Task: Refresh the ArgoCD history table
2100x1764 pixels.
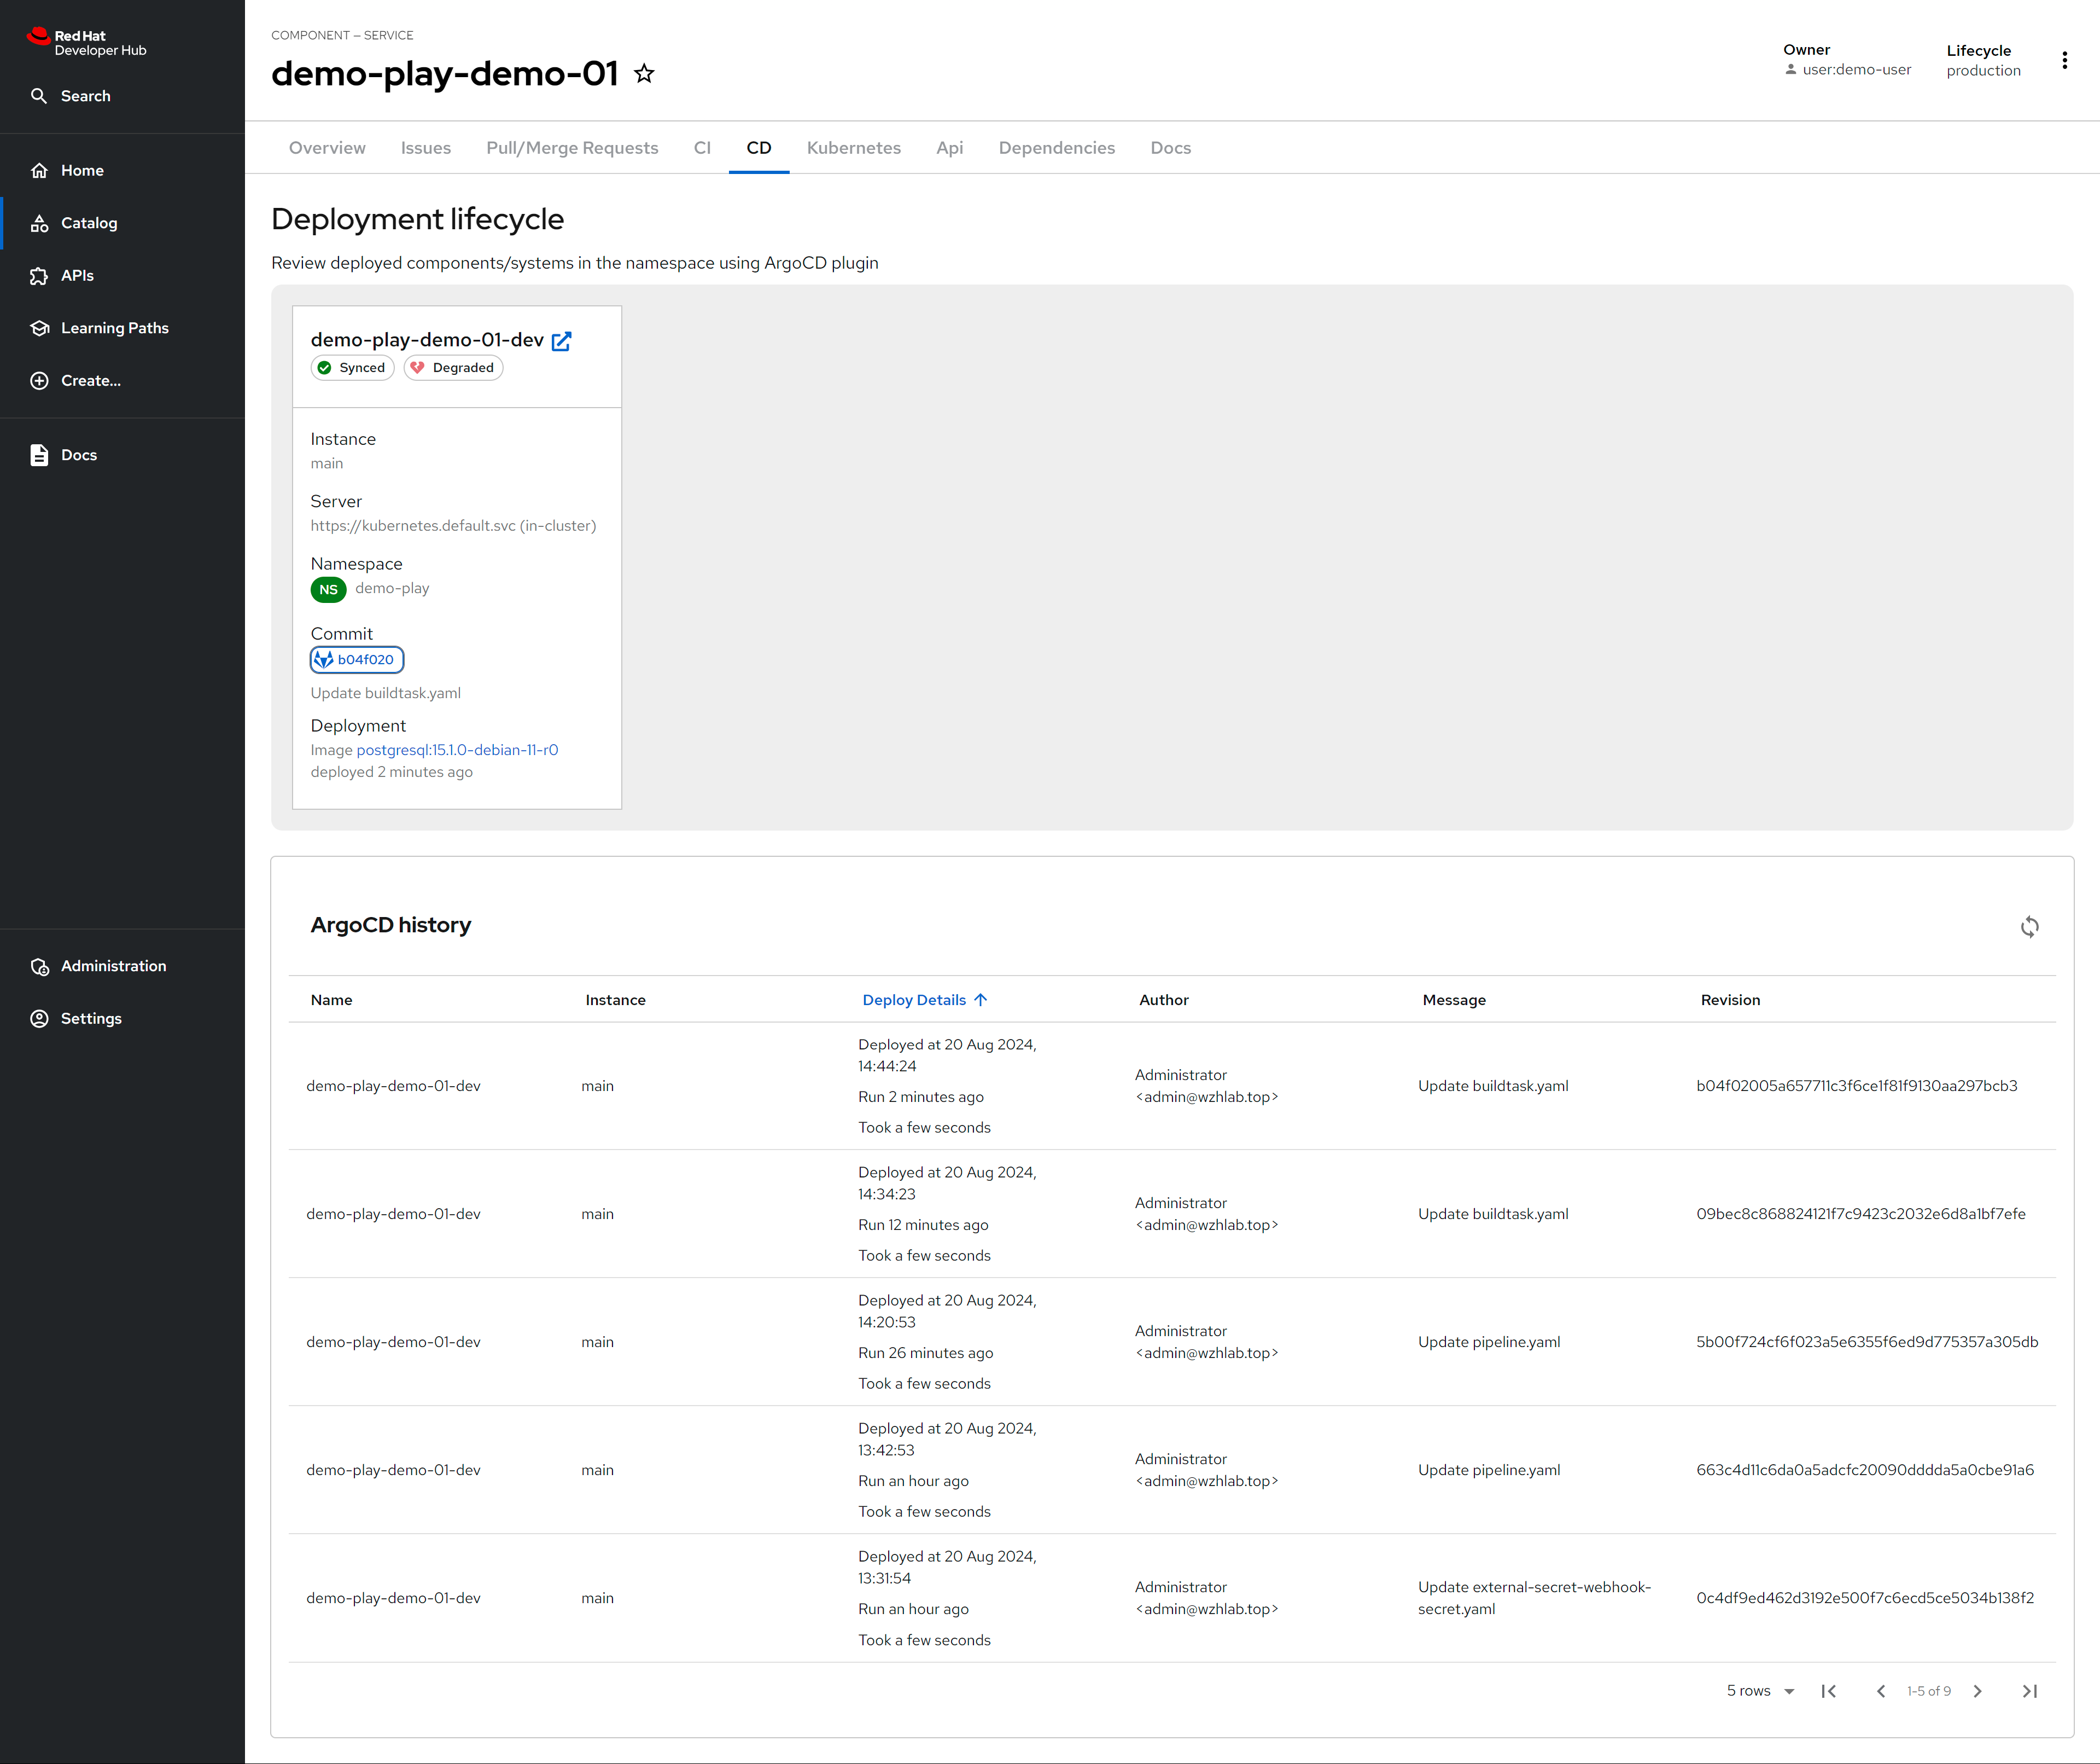Action: [2029, 926]
